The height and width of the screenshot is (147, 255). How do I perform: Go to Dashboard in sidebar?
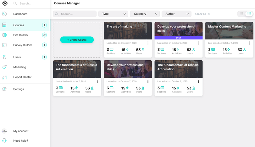[20, 14]
